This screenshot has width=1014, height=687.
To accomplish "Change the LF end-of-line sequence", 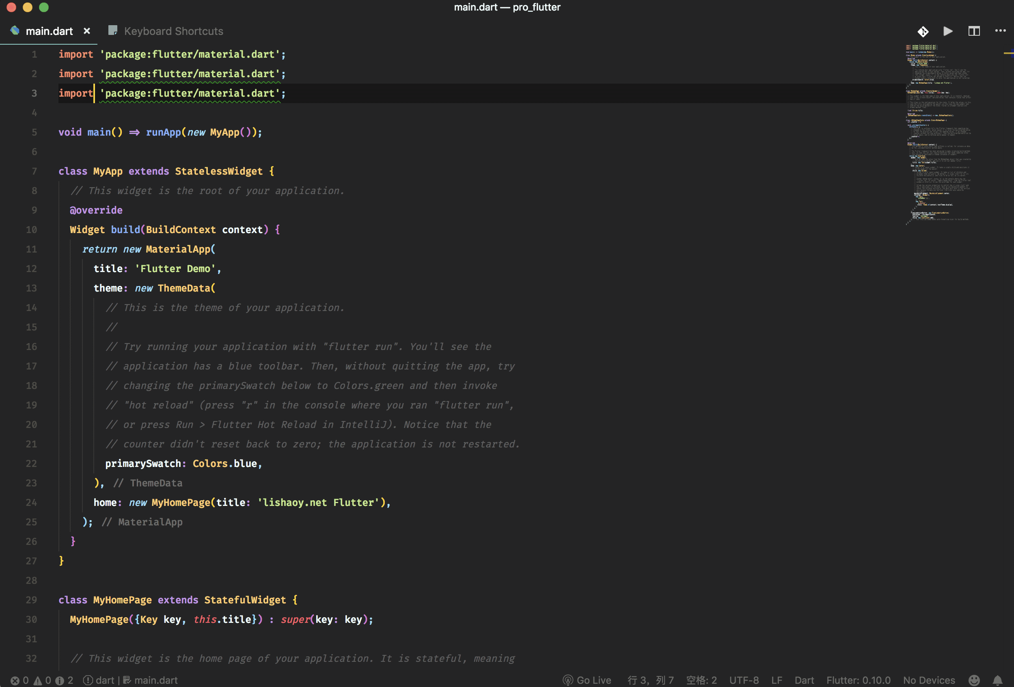I will (x=776, y=680).
